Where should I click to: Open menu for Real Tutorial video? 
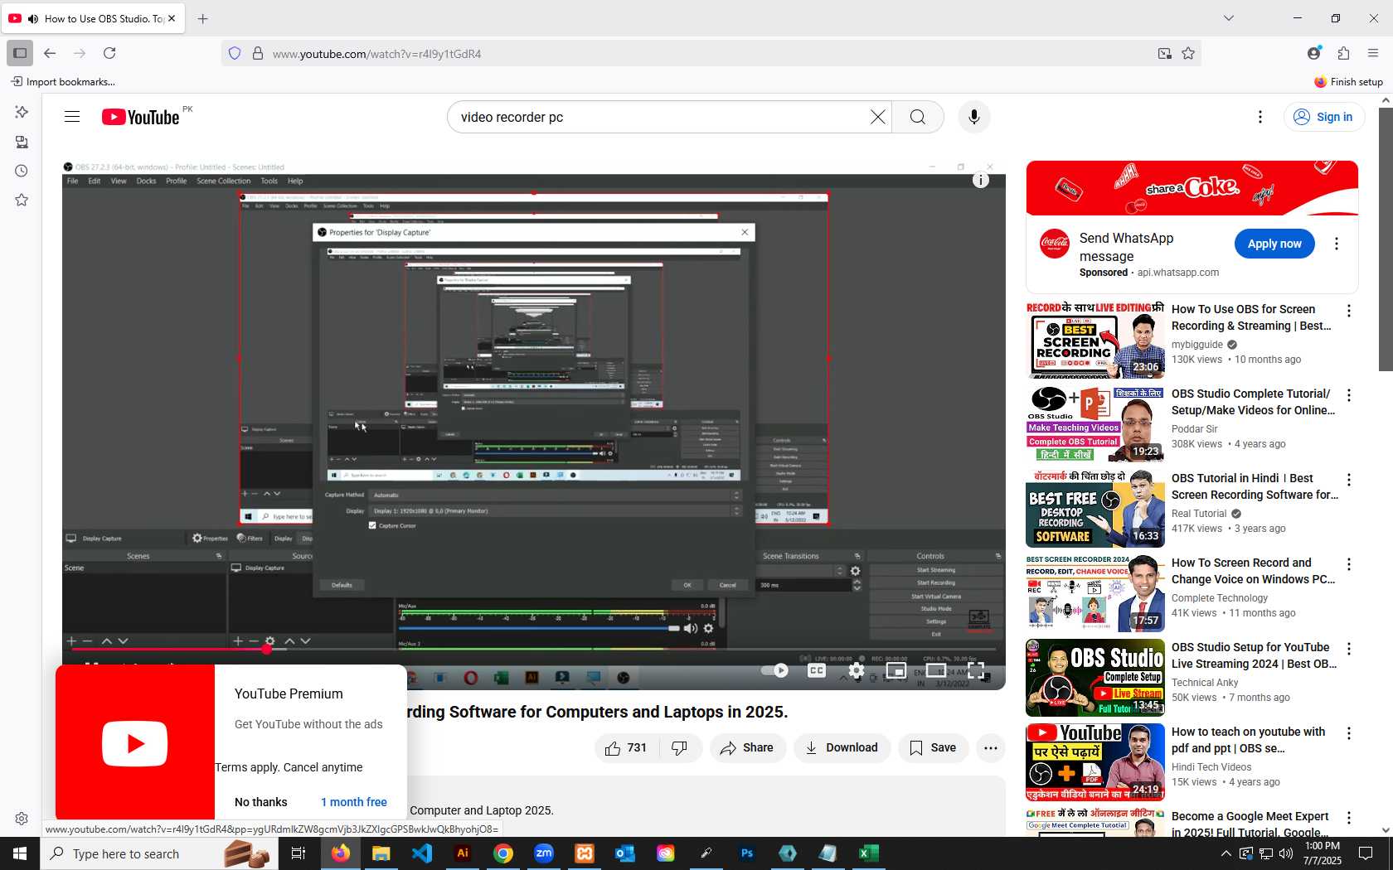(x=1349, y=480)
